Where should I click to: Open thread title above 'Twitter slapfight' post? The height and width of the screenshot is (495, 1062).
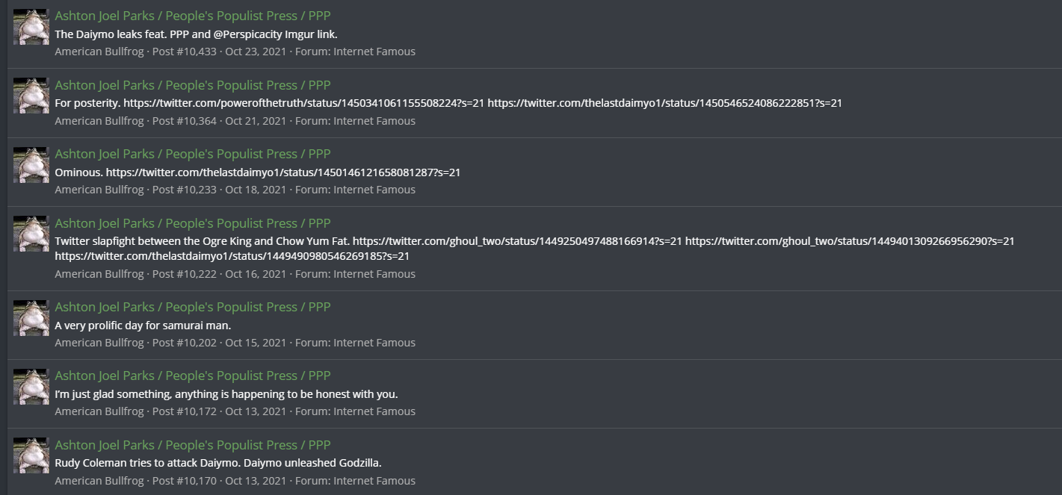[x=193, y=223]
